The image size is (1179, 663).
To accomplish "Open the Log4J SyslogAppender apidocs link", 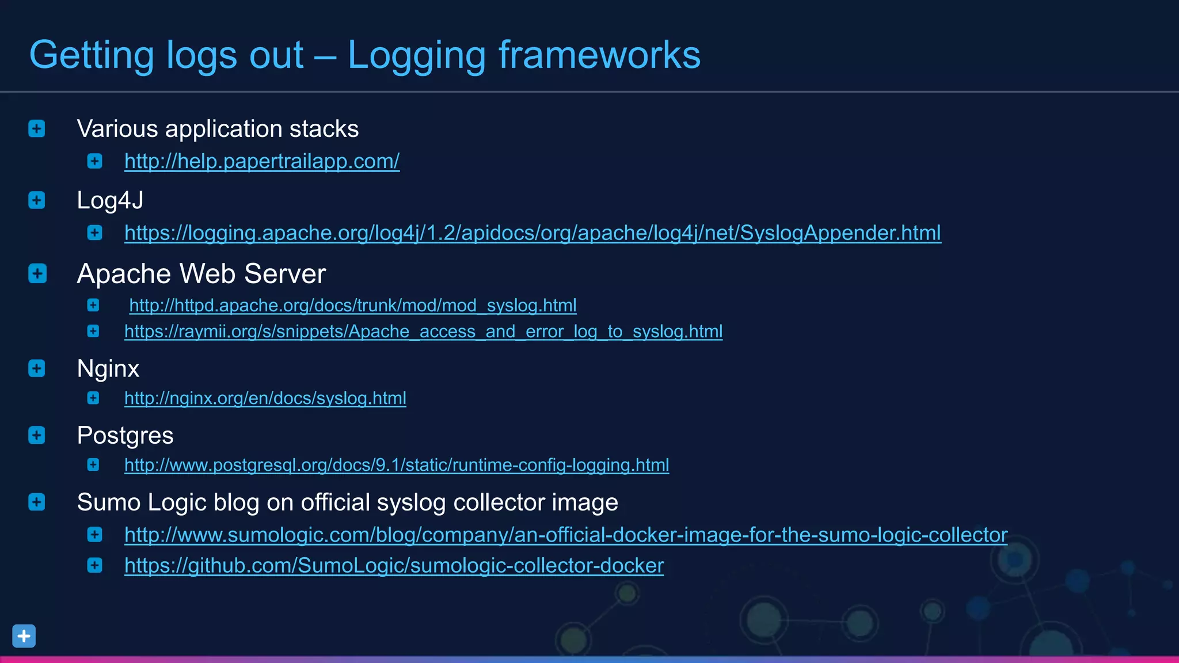I will 533,233.
